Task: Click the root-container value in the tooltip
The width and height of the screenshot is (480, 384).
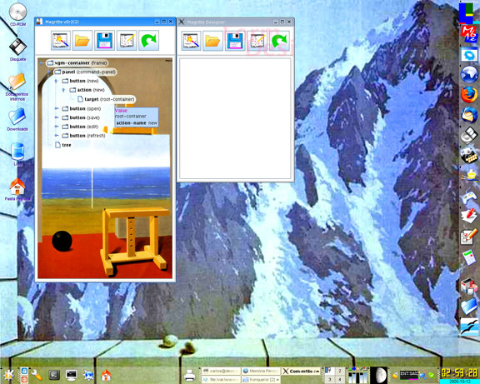Action: point(131,117)
